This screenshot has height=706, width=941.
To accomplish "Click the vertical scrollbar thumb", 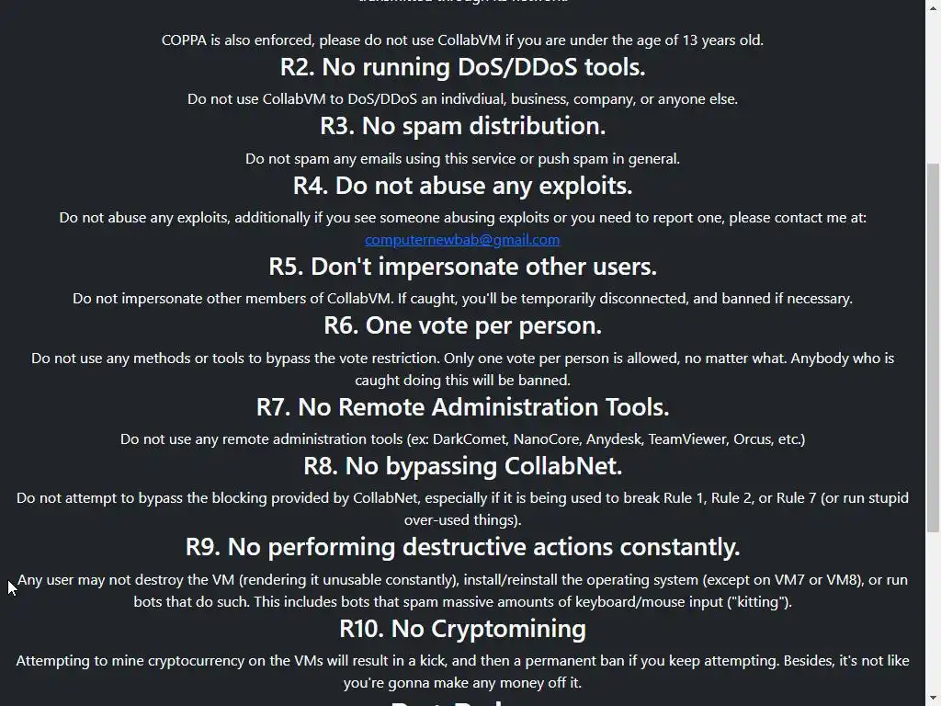I will (933, 347).
